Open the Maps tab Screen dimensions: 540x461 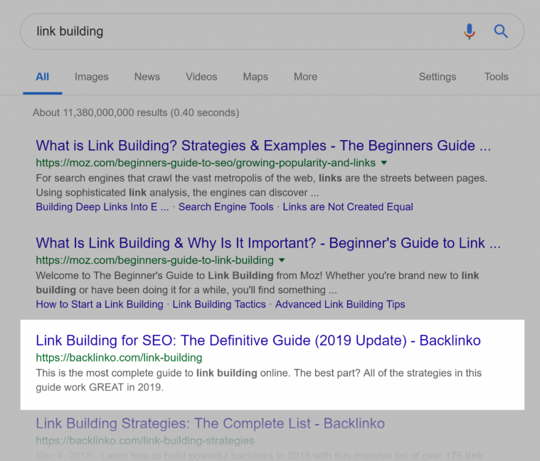pos(255,77)
